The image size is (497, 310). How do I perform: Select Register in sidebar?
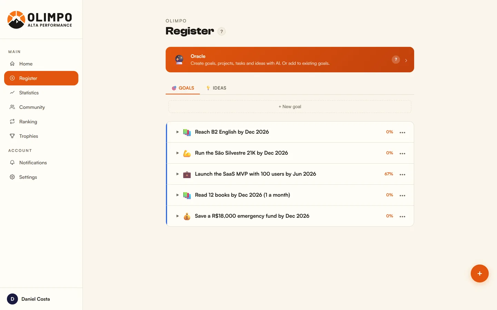pos(41,78)
